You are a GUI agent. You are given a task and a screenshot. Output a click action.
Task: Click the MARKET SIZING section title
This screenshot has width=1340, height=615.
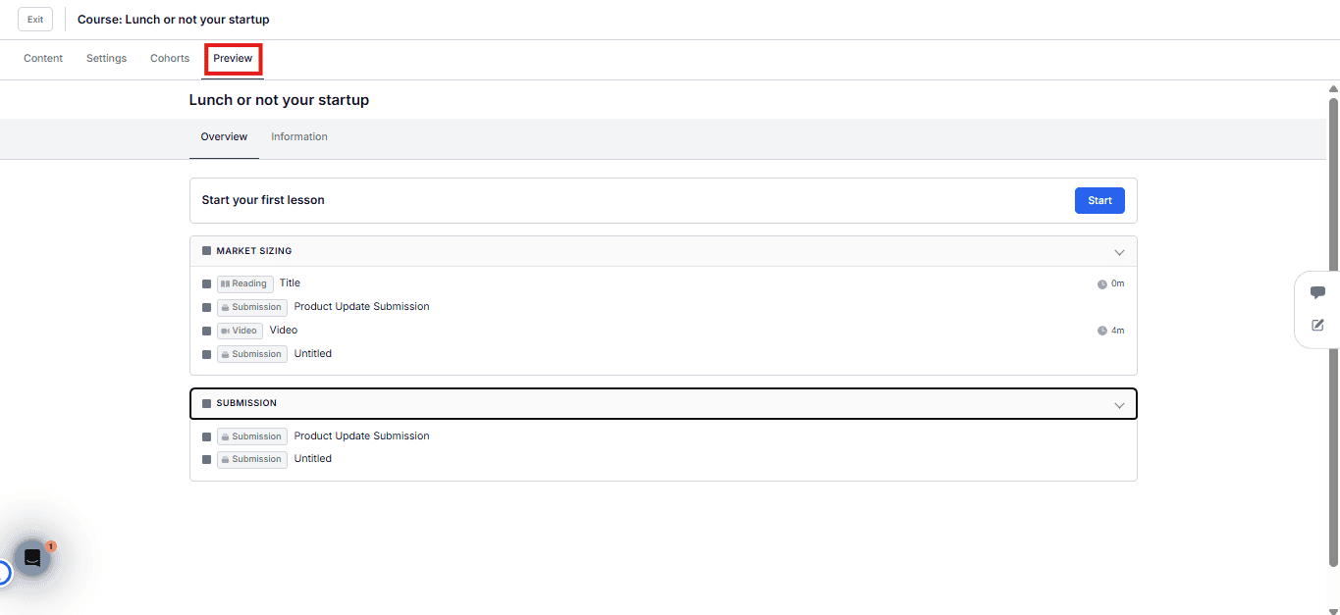pyautogui.click(x=254, y=251)
